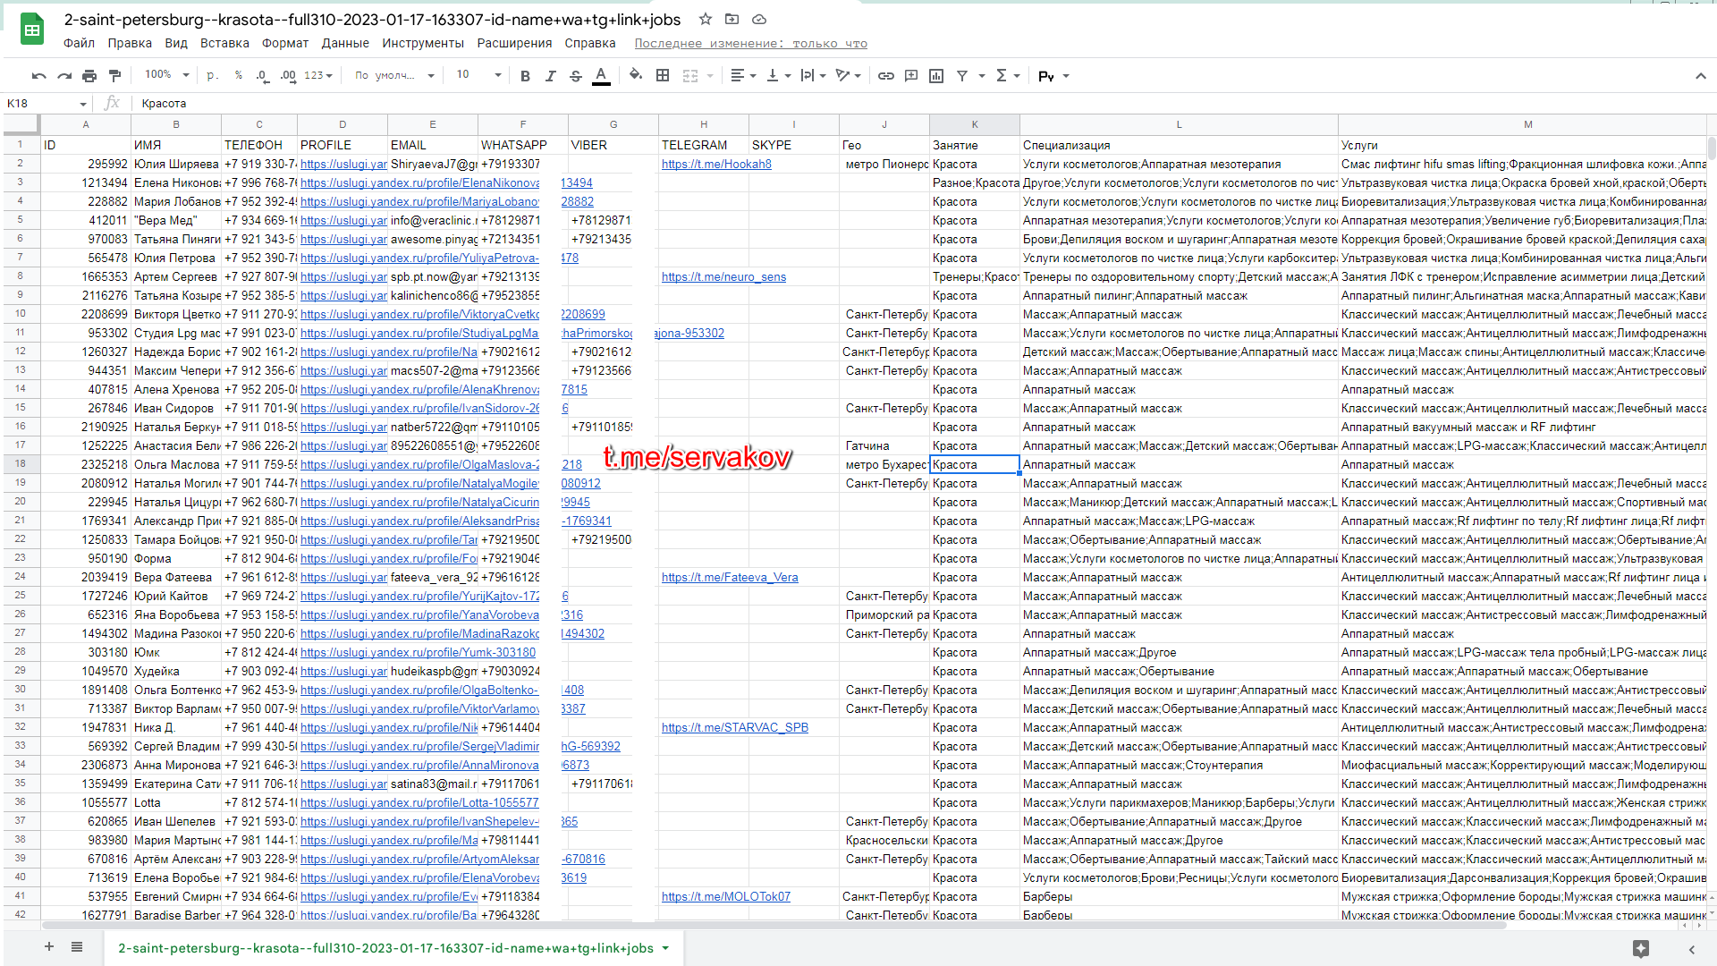Open the Правка menu
Image resolution: width=1717 pixels, height=966 pixels.
pyautogui.click(x=130, y=43)
